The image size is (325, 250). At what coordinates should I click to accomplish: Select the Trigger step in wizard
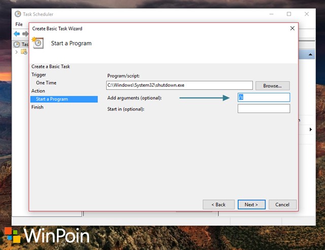[x=39, y=75]
